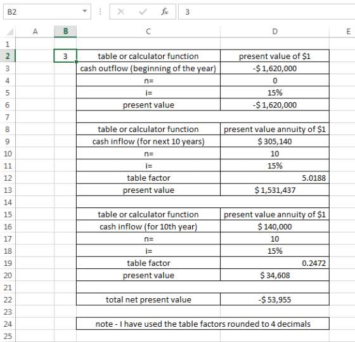Click cell C6 'present value' label
Image resolution: width=355 pixels, height=342 pixels.
148,105
